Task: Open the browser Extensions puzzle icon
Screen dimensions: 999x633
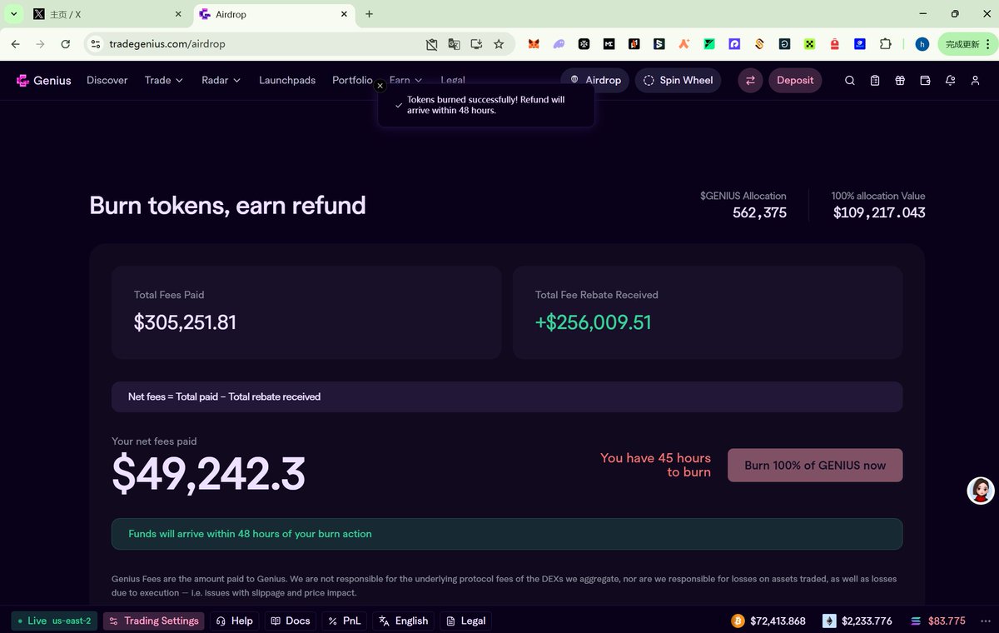Action: coord(886,44)
